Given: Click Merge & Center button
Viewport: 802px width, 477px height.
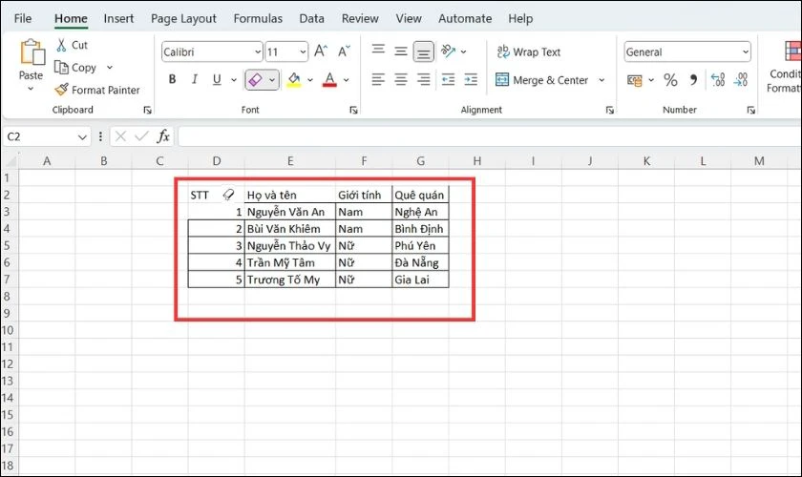Looking at the screenshot, I should click(x=542, y=80).
